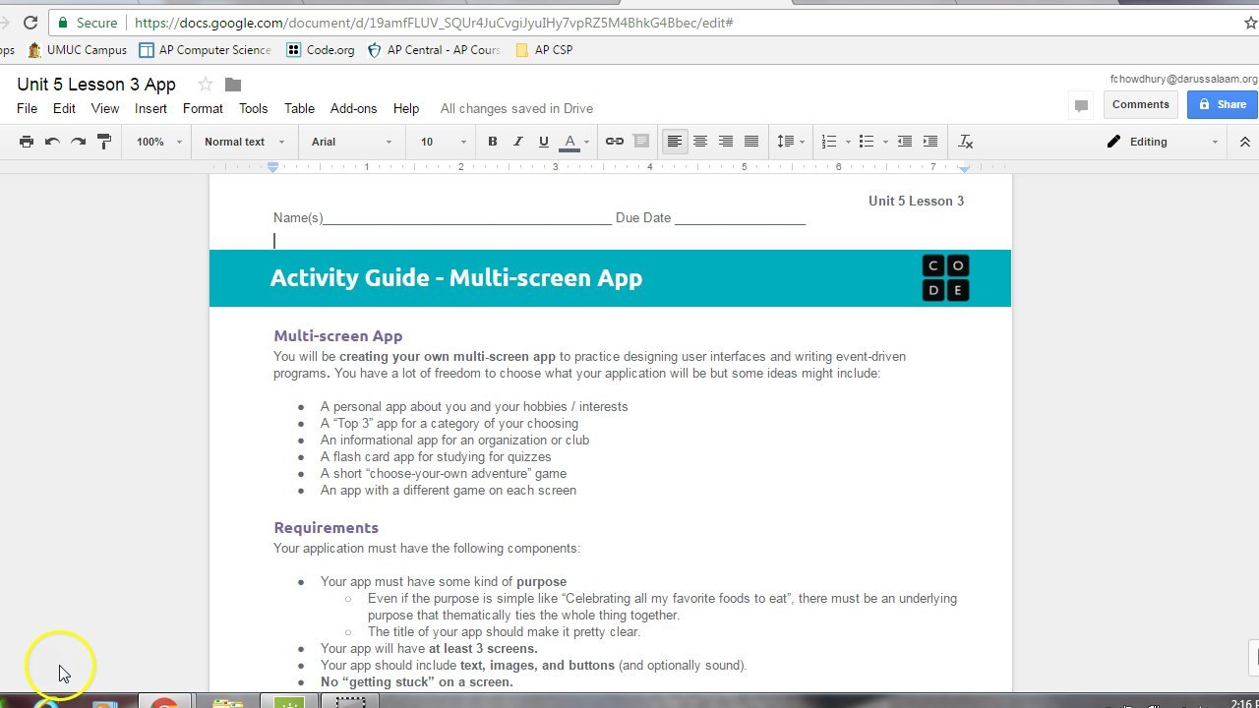1259x708 pixels.
Task: Click the document title Unit 5 Lesson 3 App
Action: (95, 85)
